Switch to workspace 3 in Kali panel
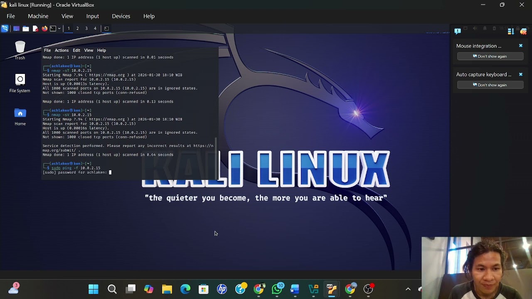 pos(86,28)
